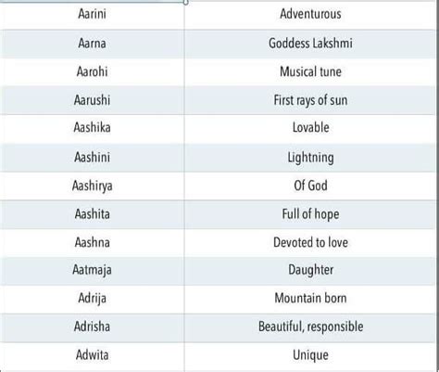Click the Lightning meaning cell
Image resolution: width=439 pixels, height=372 pixels.
pyautogui.click(x=310, y=158)
